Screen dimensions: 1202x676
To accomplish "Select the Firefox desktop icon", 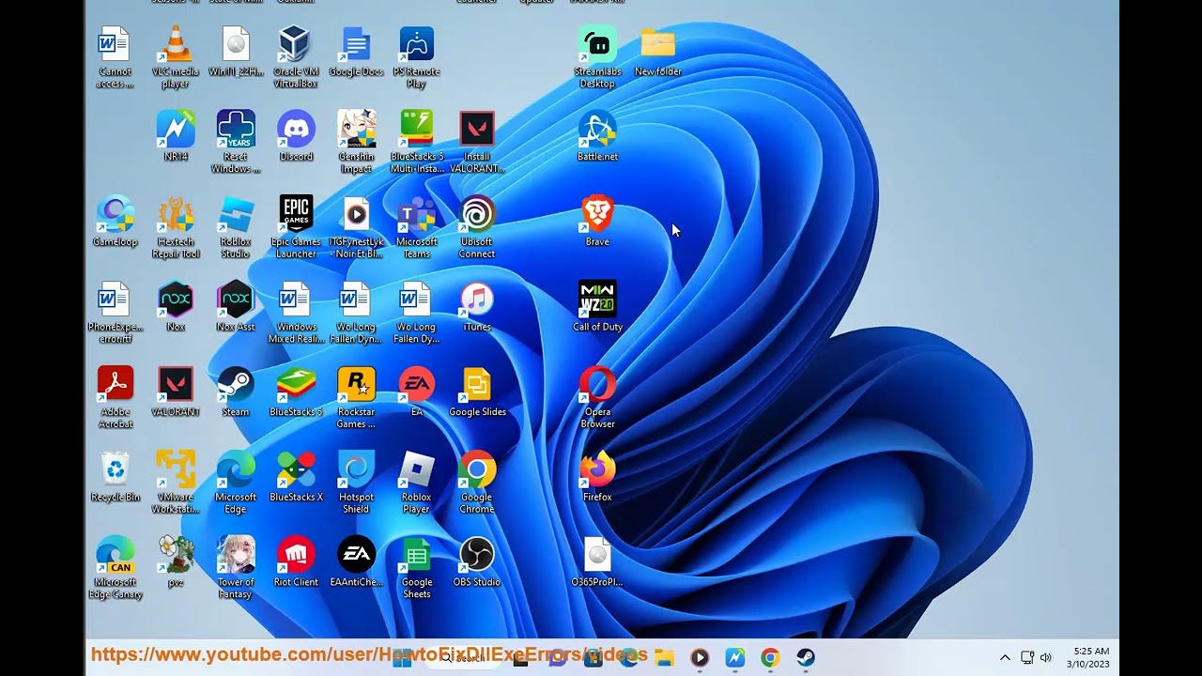I will 597,477.
